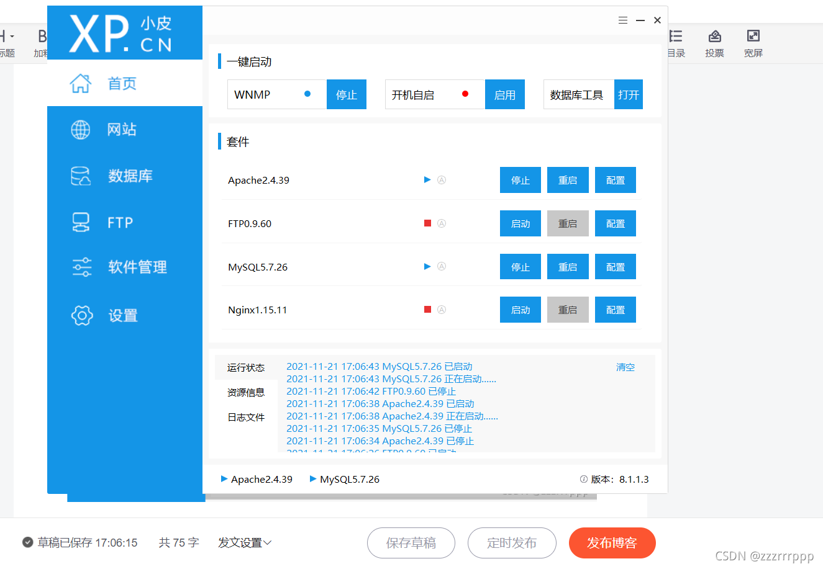Screen dimensions: 823x569
Task: Click log entry '17:06:42 FTP0.9.60 已停止'
Action: click(371, 392)
